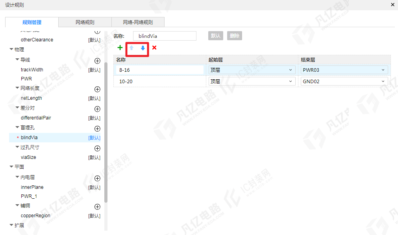Add a new rule under 盲埋孔

98,129
